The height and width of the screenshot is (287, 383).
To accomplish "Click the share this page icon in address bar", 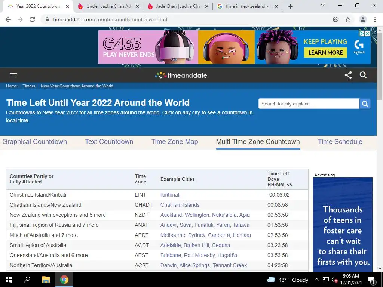I will (335, 19).
